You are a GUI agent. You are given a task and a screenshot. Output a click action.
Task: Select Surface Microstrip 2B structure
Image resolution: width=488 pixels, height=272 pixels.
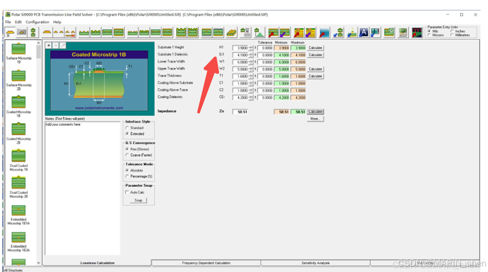19,80
